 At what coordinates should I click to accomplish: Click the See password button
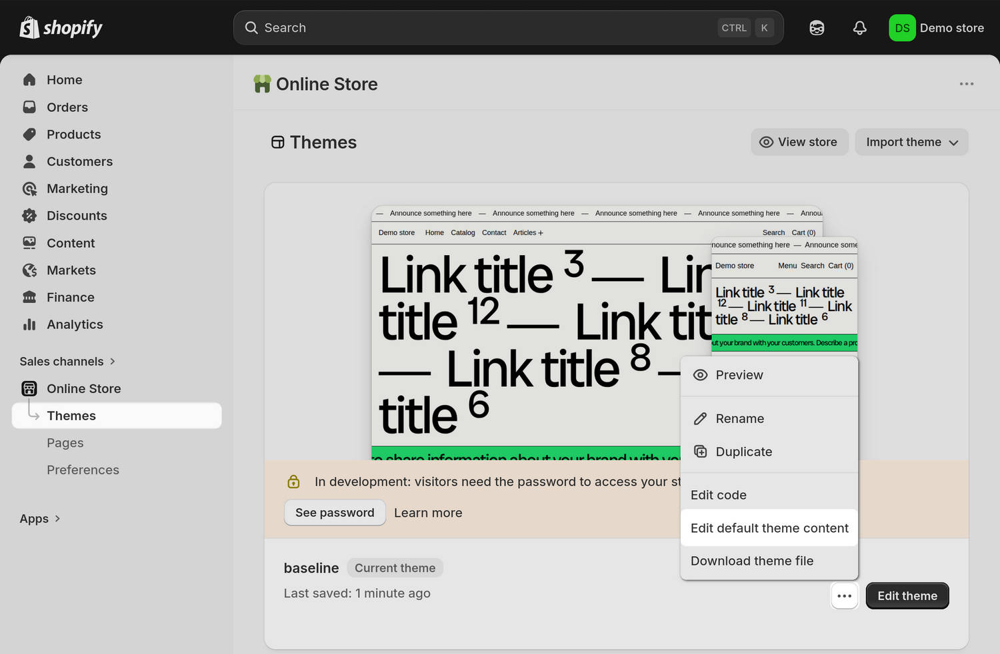pos(335,512)
